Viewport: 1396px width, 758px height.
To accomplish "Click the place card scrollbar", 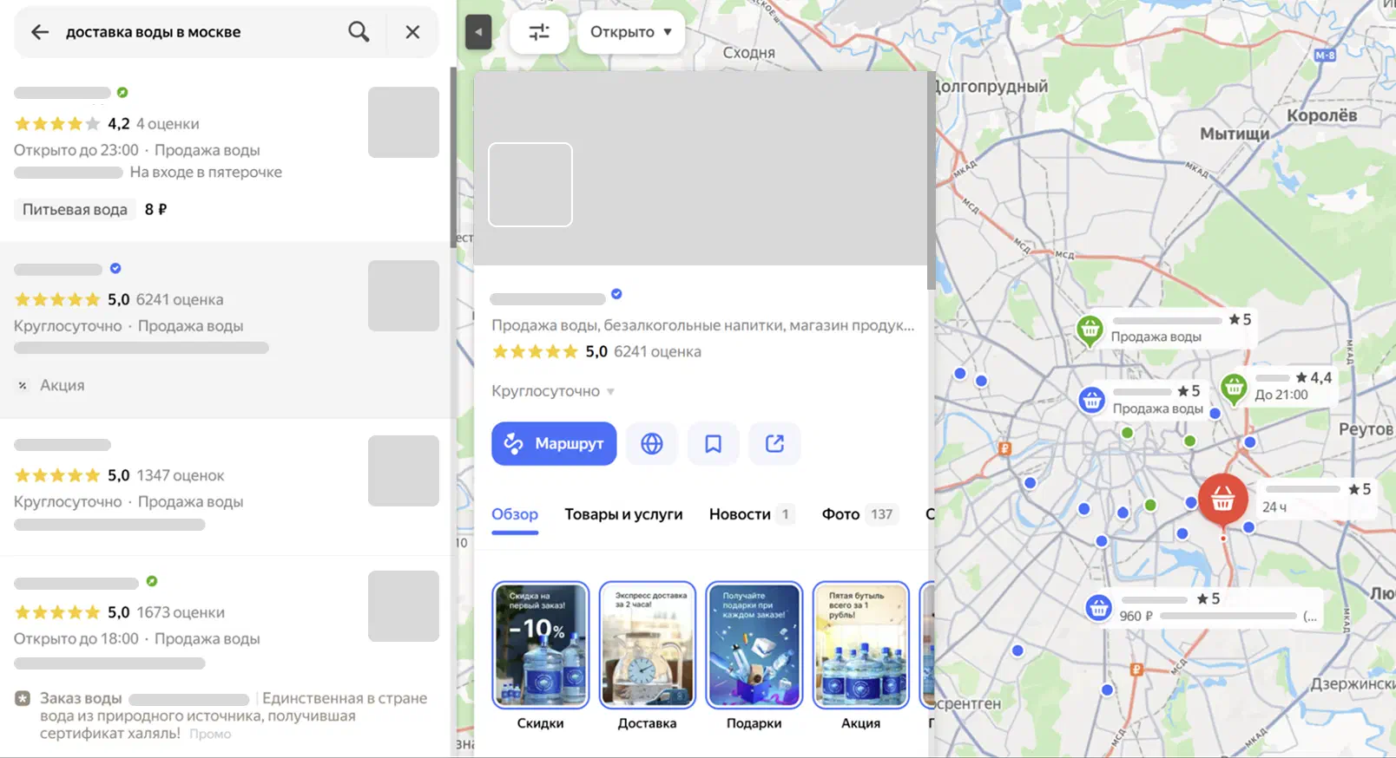I will pos(931,180).
